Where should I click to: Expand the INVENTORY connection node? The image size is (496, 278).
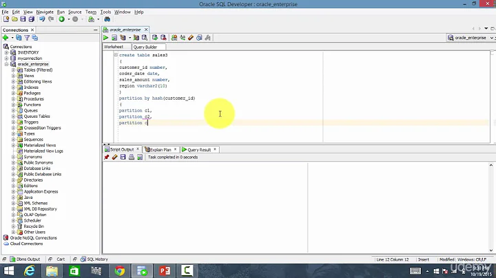click(x=6, y=52)
